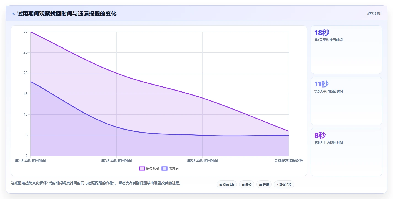Viewport: 393px width, 199px height.
Task: Click the x-axis label 第1天平均找回时间
Action: 30,161
